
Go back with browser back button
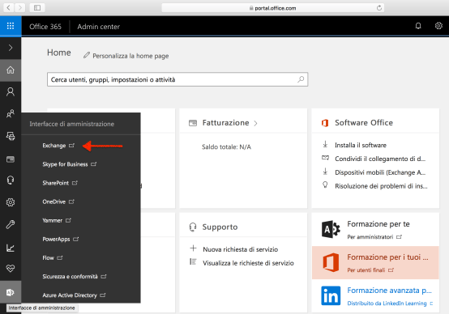tap(9, 8)
